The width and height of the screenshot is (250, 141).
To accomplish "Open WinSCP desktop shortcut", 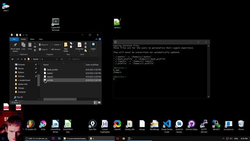I will [216, 125].
